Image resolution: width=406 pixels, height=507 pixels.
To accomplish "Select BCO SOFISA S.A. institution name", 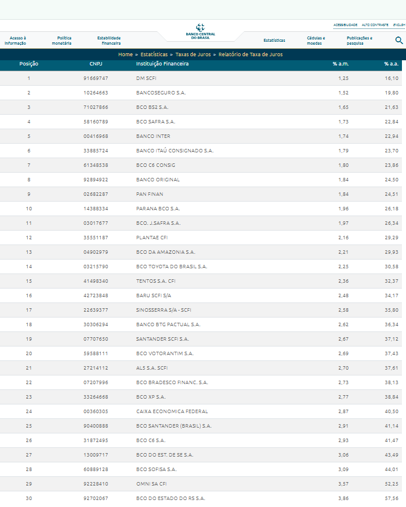I will 157,469.
